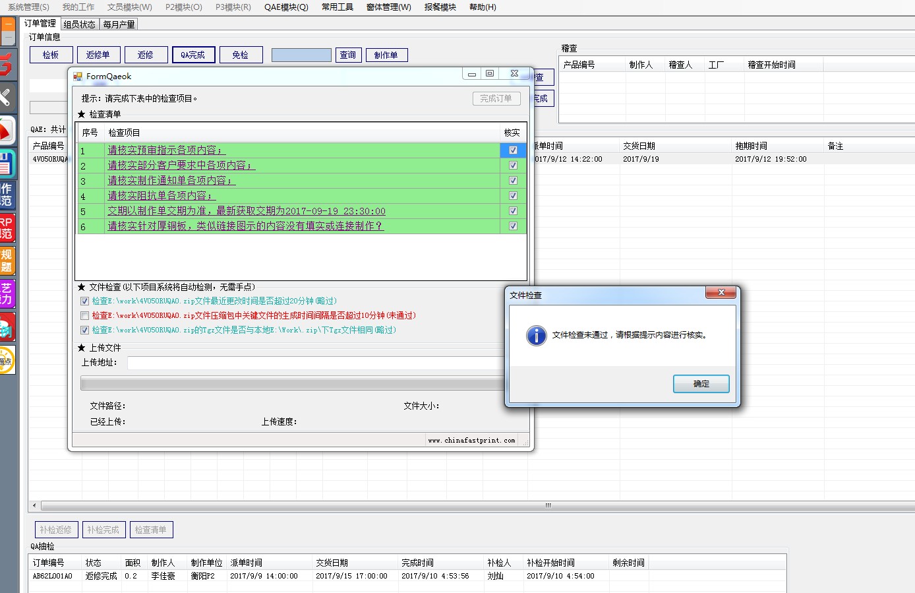This screenshot has height=593, width=915.
Task: Click the blue floppy disk sidebar icon
Action: click(7, 164)
